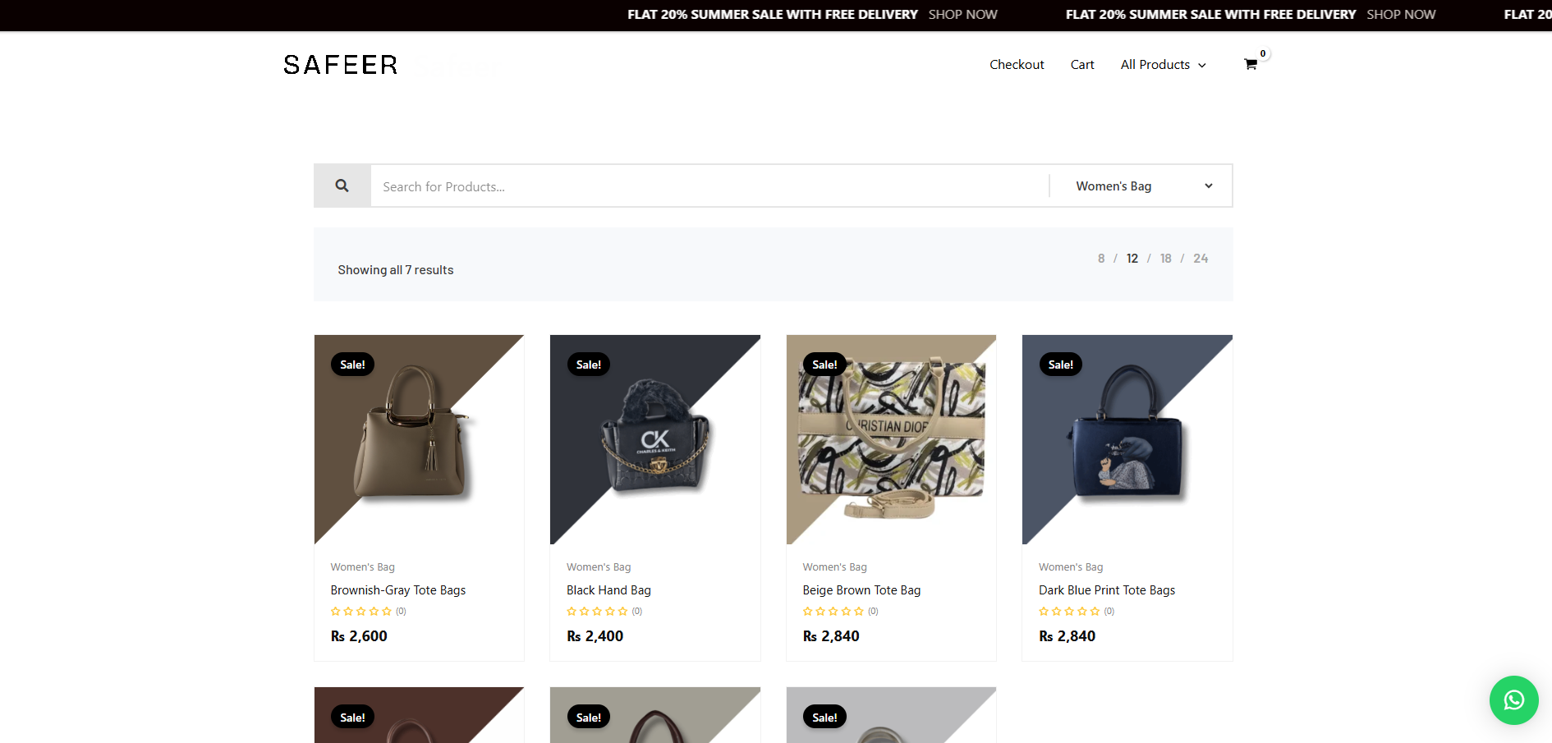
Task: Show 8 products per page
Action: 1101,259
